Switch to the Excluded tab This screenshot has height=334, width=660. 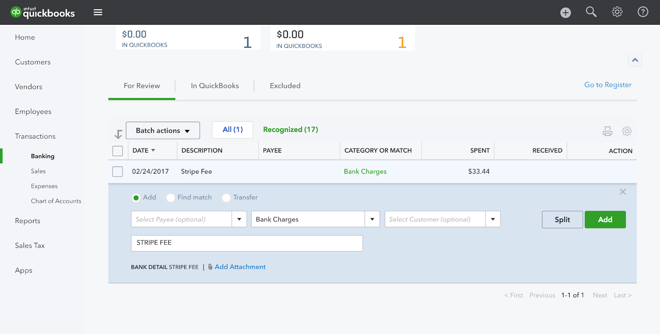tap(285, 86)
